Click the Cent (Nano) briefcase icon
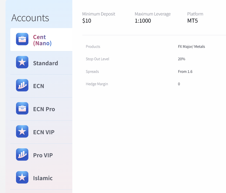This screenshot has height=193, width=226. pyautogui.click(x=22, y=39)
